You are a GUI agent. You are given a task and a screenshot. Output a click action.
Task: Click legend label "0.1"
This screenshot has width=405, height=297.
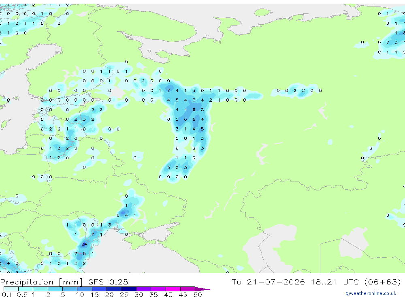tap(7, 295)
